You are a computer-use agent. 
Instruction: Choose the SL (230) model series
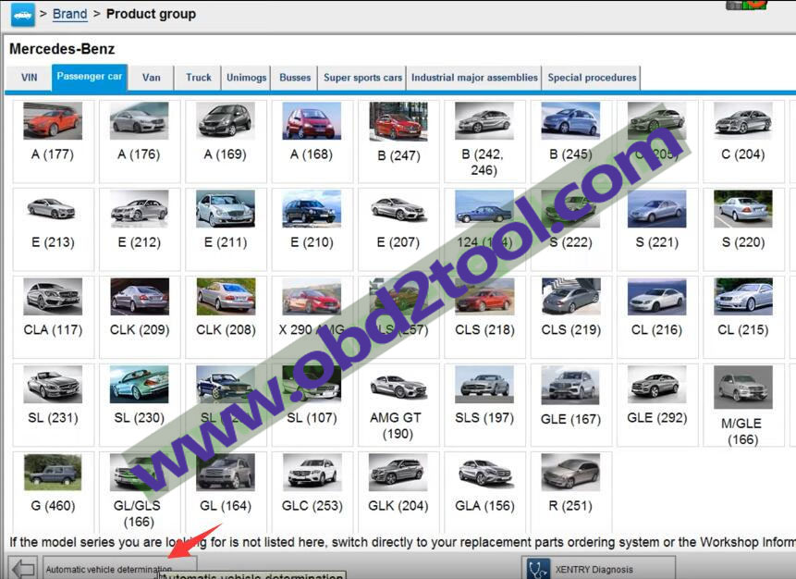click(x=140, y=405)
